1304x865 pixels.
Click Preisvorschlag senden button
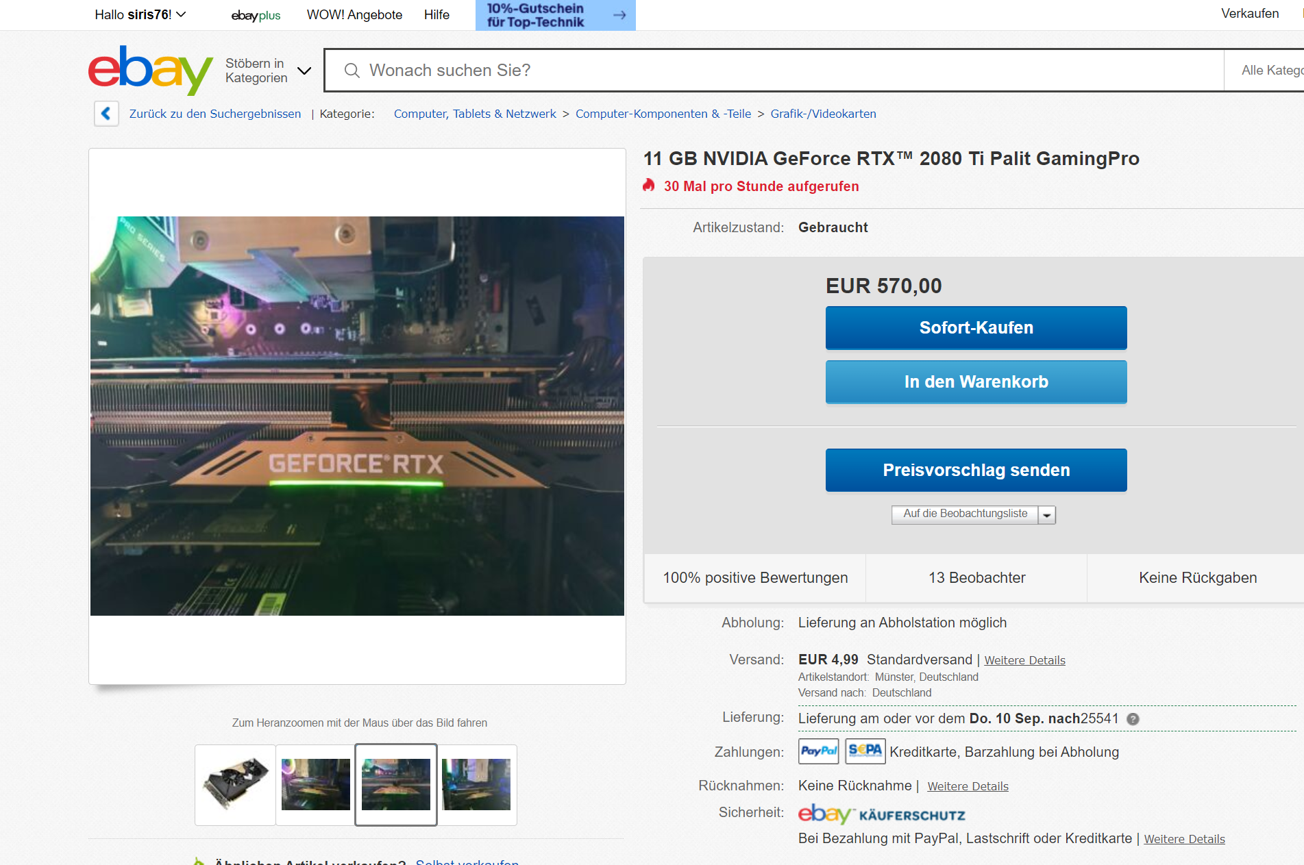coord(976,470)
